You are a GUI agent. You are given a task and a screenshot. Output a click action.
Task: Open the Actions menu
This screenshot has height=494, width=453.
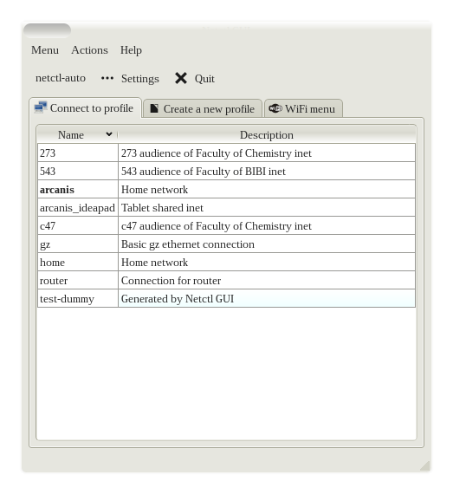click(x=89, y=50)
